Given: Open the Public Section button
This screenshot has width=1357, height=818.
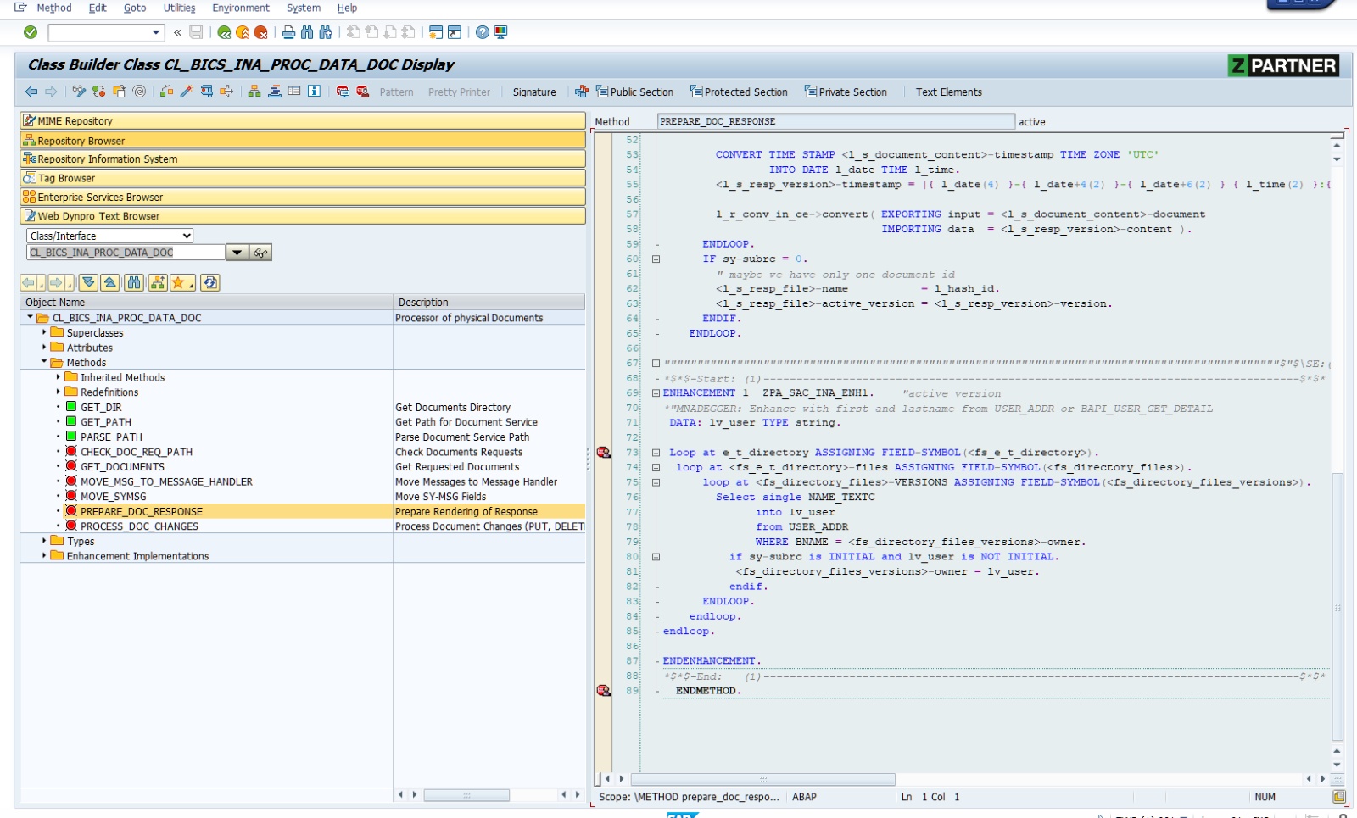Looking at the screenshot, I should [x=634, y=92].
